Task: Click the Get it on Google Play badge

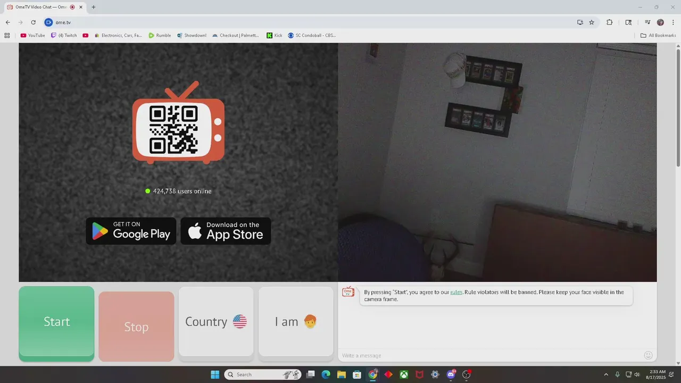Action: pos(131,231)
